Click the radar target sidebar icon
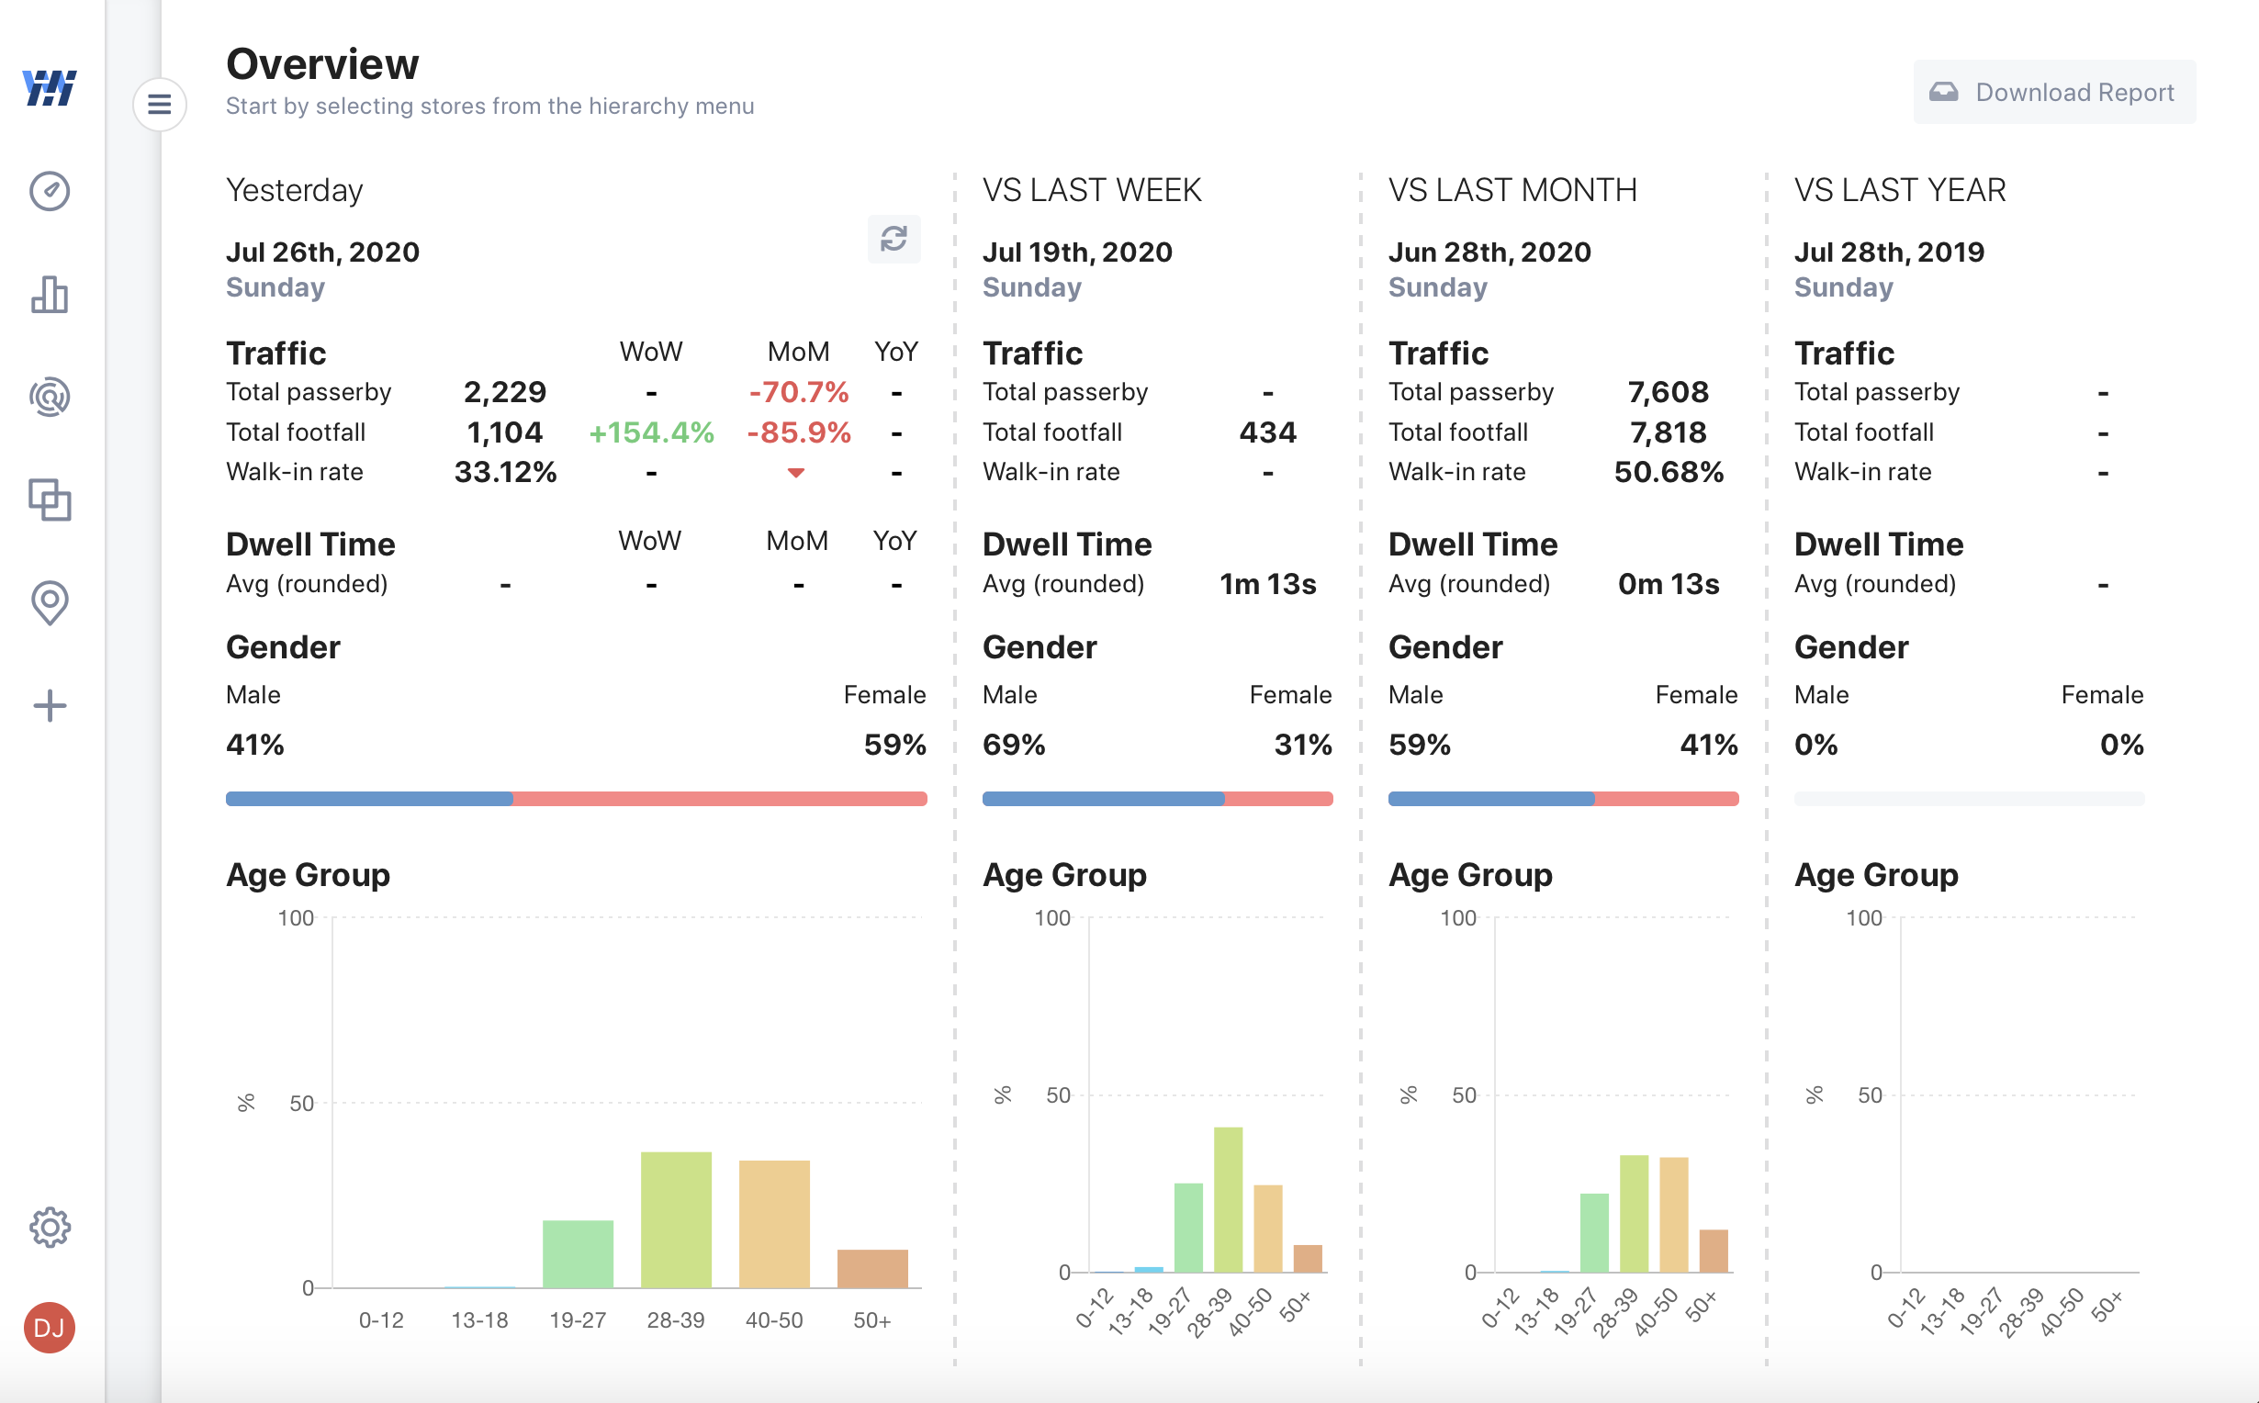Screen dimensions: 2259x1403 click(50, 398)
